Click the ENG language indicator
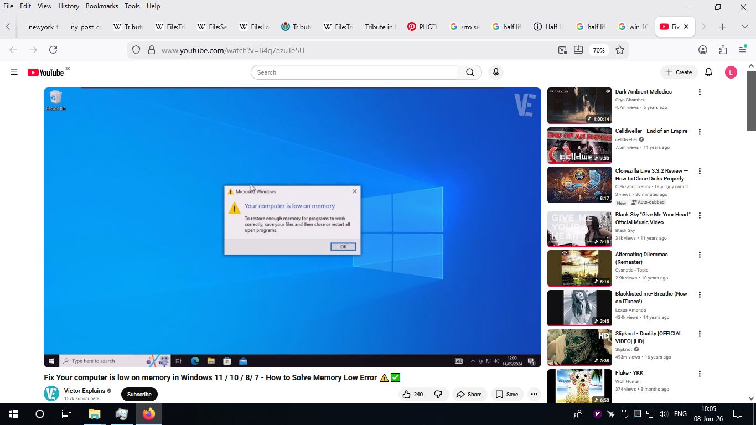This screenshot has width=756, height=425. tap(680, 414)
